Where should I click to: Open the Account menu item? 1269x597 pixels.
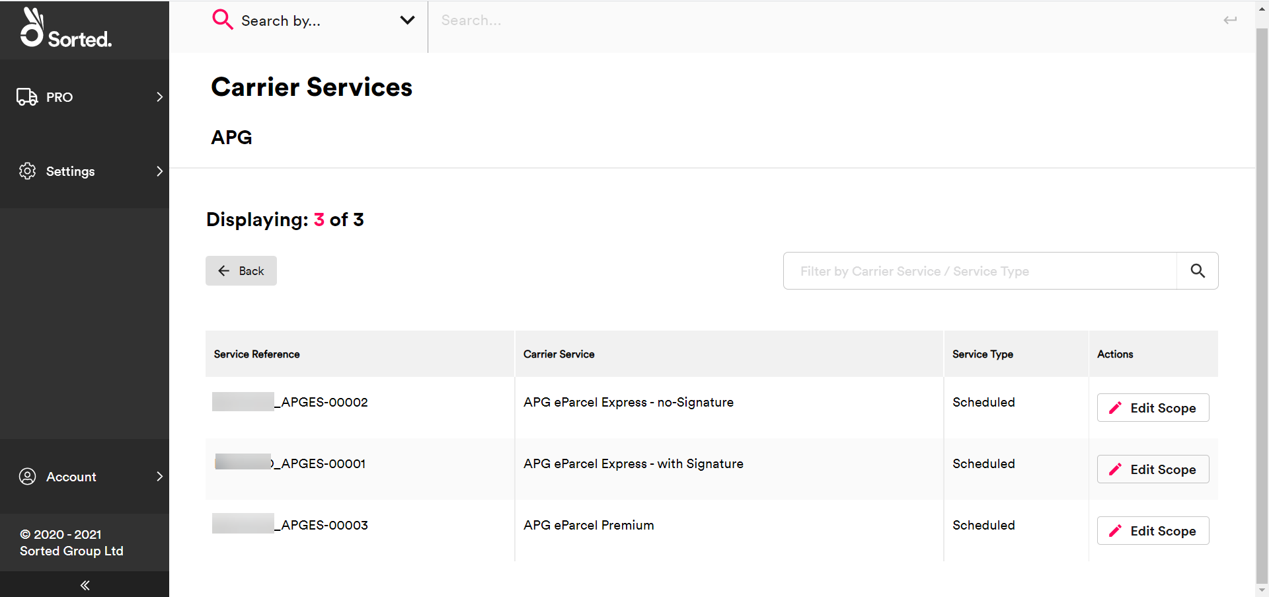click(85, 477)
